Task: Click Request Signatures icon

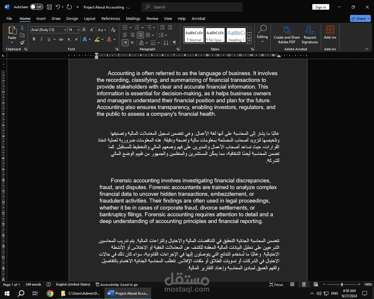Action: (x=310, y=34)
